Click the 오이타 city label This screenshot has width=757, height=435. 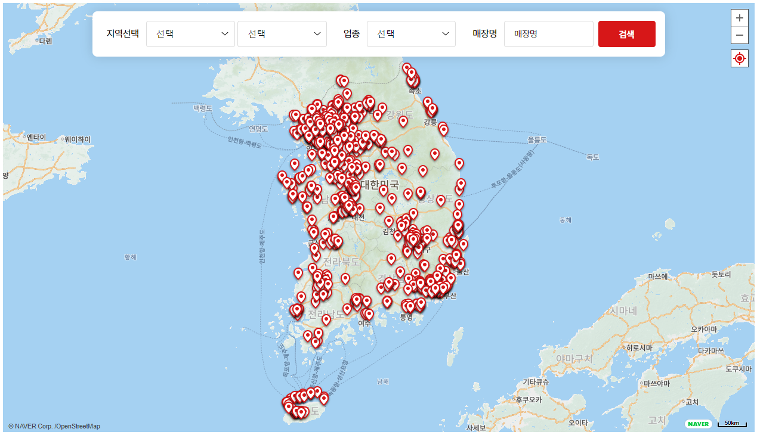578,422
